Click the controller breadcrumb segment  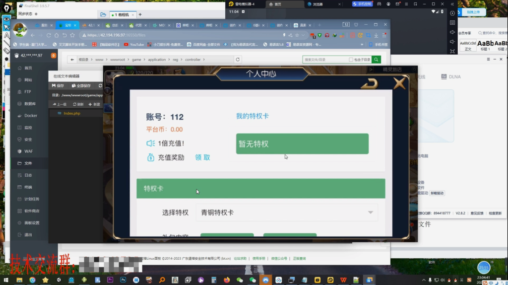pos(193,60)
